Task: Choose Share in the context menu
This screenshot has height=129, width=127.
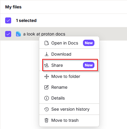Action: (x=69, y=65)
